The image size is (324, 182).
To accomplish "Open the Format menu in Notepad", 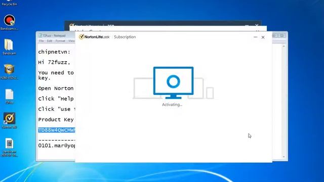I will click(x=60, y=41).
